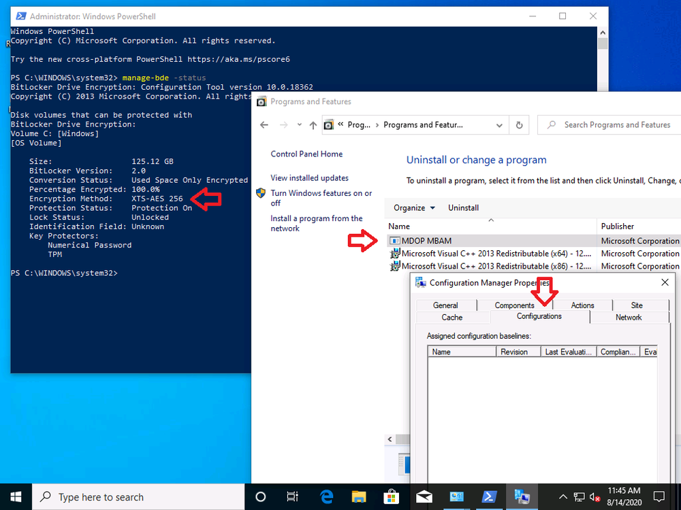This screenshot has width=681, height=510.
Task: Open File Explorer from the taskbar
Action: click(x=359, y=497)
